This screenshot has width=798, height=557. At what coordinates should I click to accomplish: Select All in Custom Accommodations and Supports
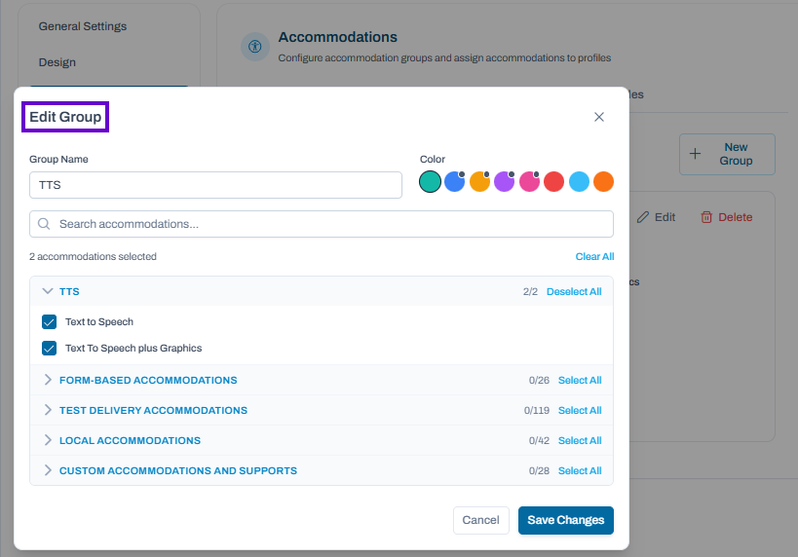click(580, 470)
